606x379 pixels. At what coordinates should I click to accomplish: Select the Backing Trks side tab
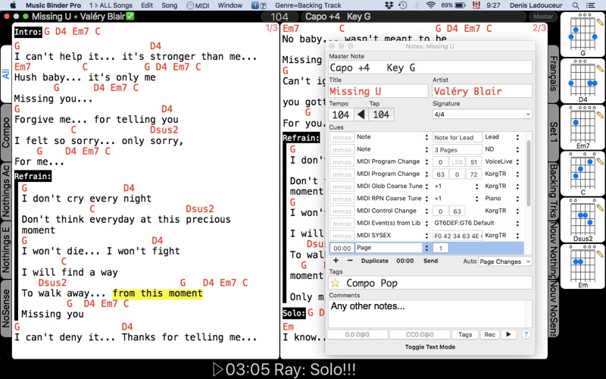point(554,191)
